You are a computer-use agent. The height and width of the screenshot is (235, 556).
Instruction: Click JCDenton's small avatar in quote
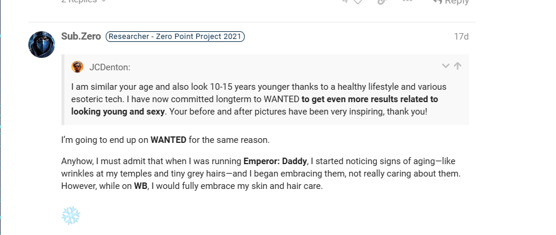[x=77, y=67]
